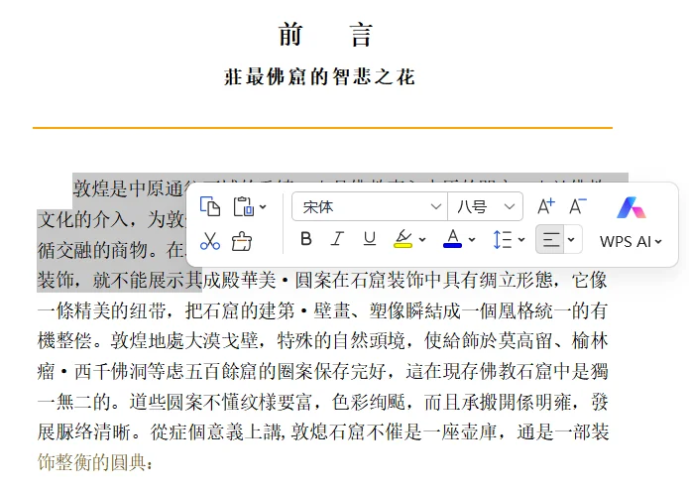
Task: Apply blue font color
Action: [453, 239]
